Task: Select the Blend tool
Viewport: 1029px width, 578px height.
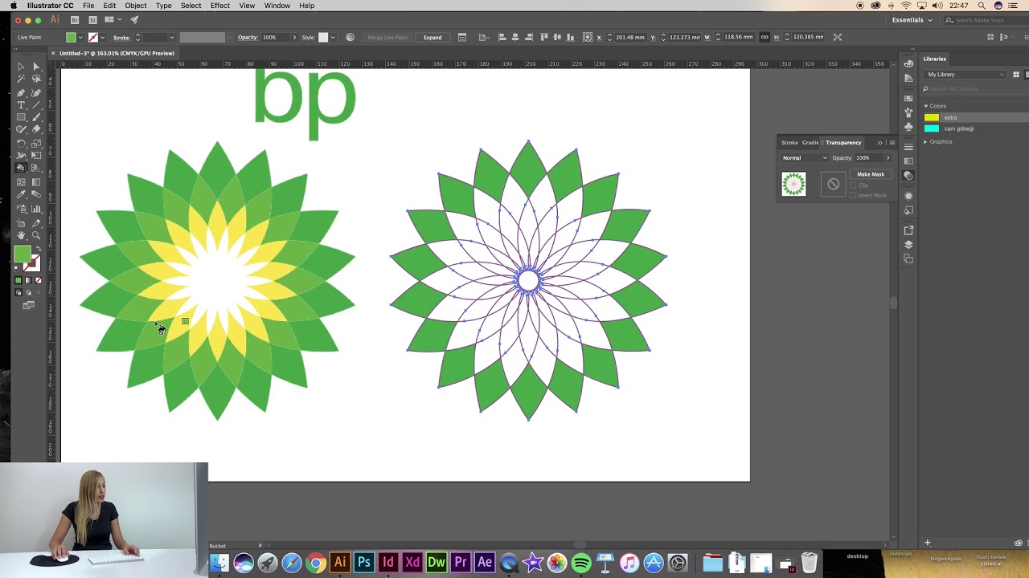Action: pos(35,194)
